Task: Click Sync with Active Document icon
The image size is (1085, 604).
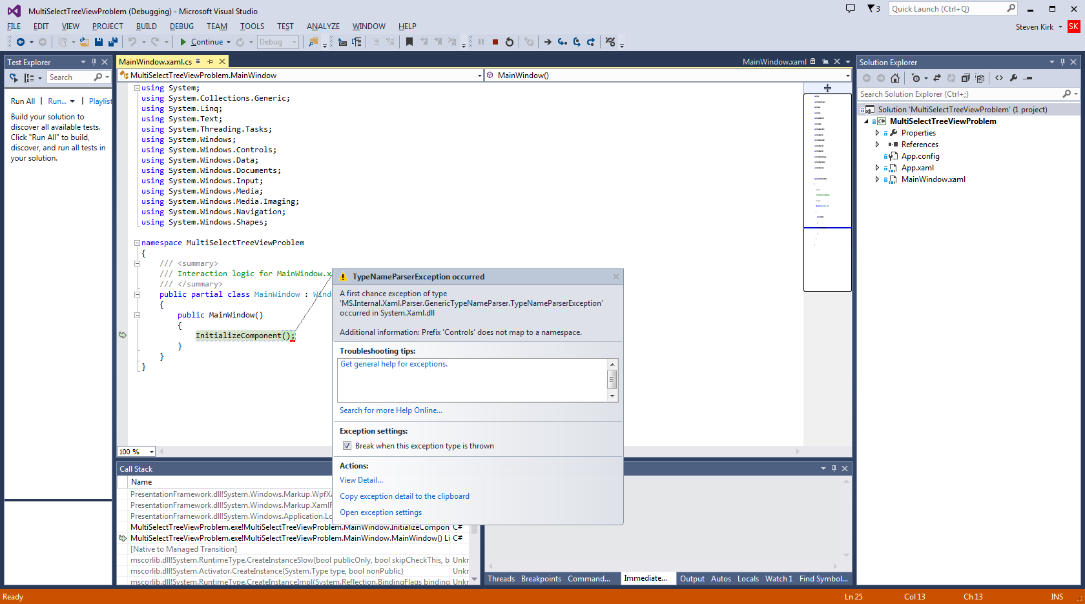Action: (x=937, y=78)
